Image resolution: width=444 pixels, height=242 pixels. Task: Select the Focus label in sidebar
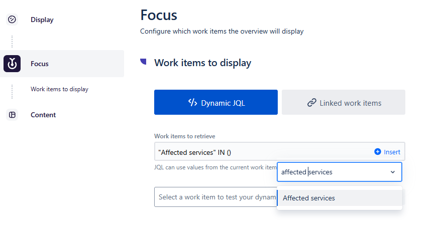click(40, 64)
